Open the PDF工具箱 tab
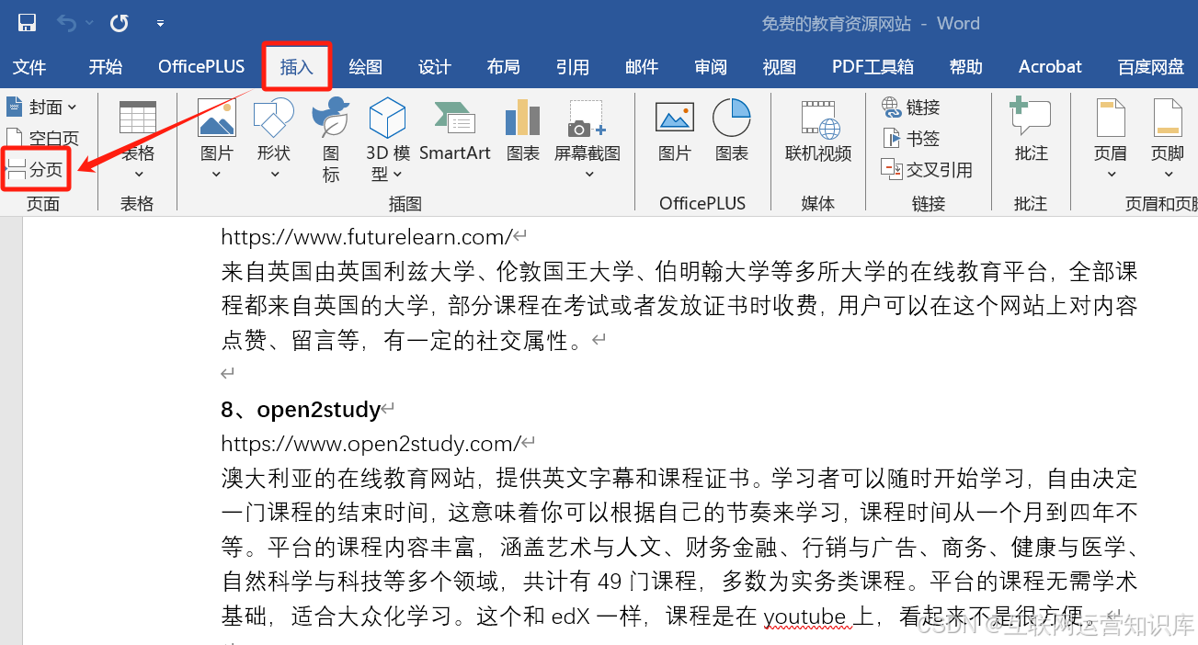 tap(873, 67)
